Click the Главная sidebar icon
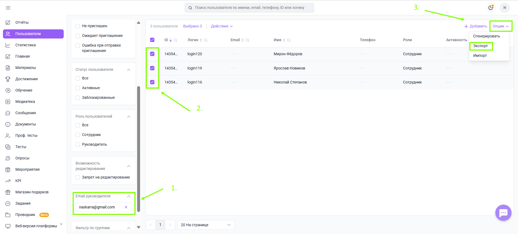Image resolution: width=518 pixels, height=234 pixels. pos(8,56)
